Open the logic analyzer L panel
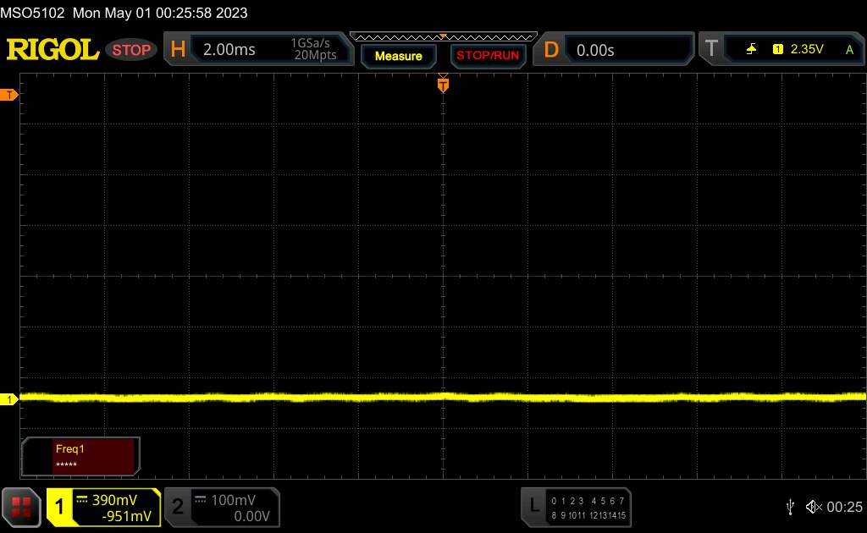Screen dimensions: 867x533 (533, 506)
